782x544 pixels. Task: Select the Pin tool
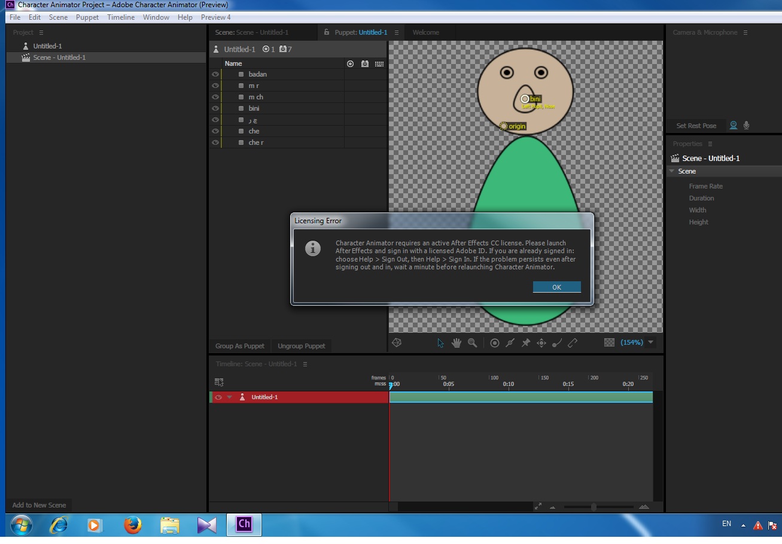pos(526,343)
